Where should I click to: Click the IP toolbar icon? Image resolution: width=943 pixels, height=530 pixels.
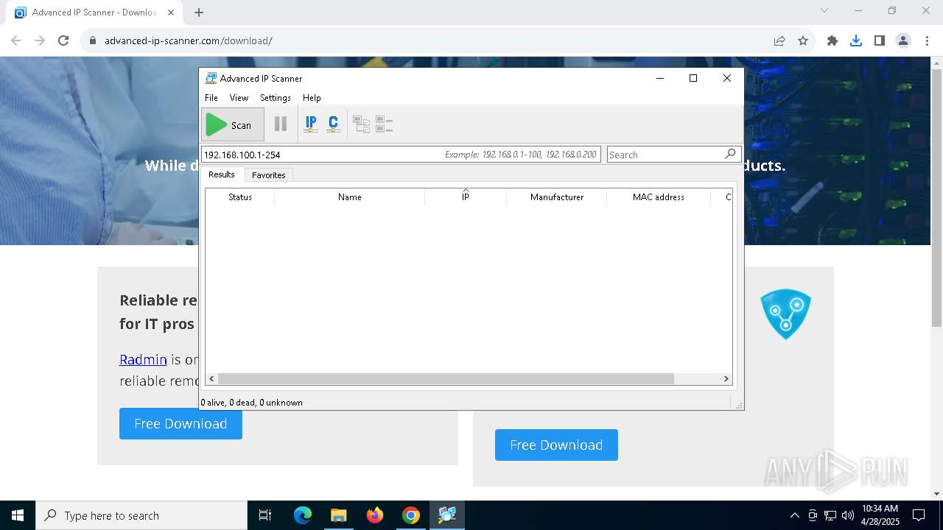tap(311, 124)
